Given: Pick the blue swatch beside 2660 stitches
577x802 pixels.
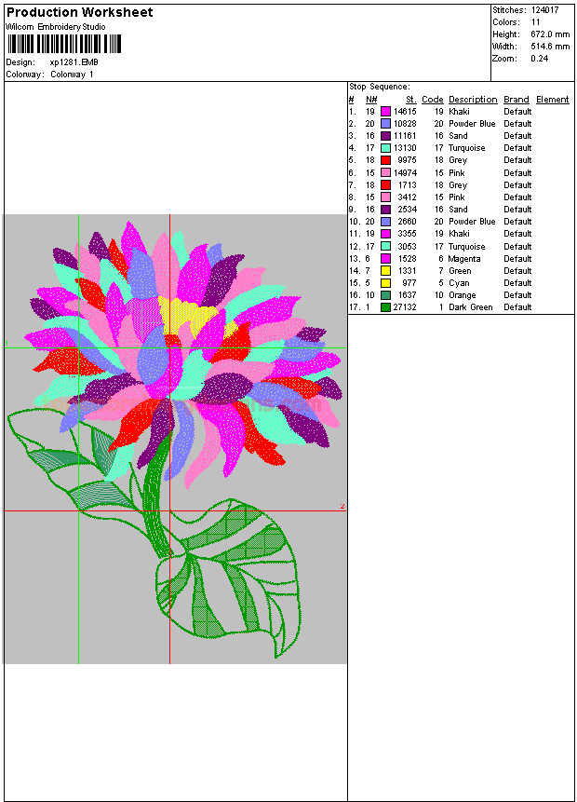Looking at the screenshot, I should [386, 222].
